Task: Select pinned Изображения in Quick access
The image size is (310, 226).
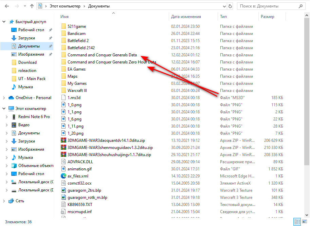Action: (31, 54)
